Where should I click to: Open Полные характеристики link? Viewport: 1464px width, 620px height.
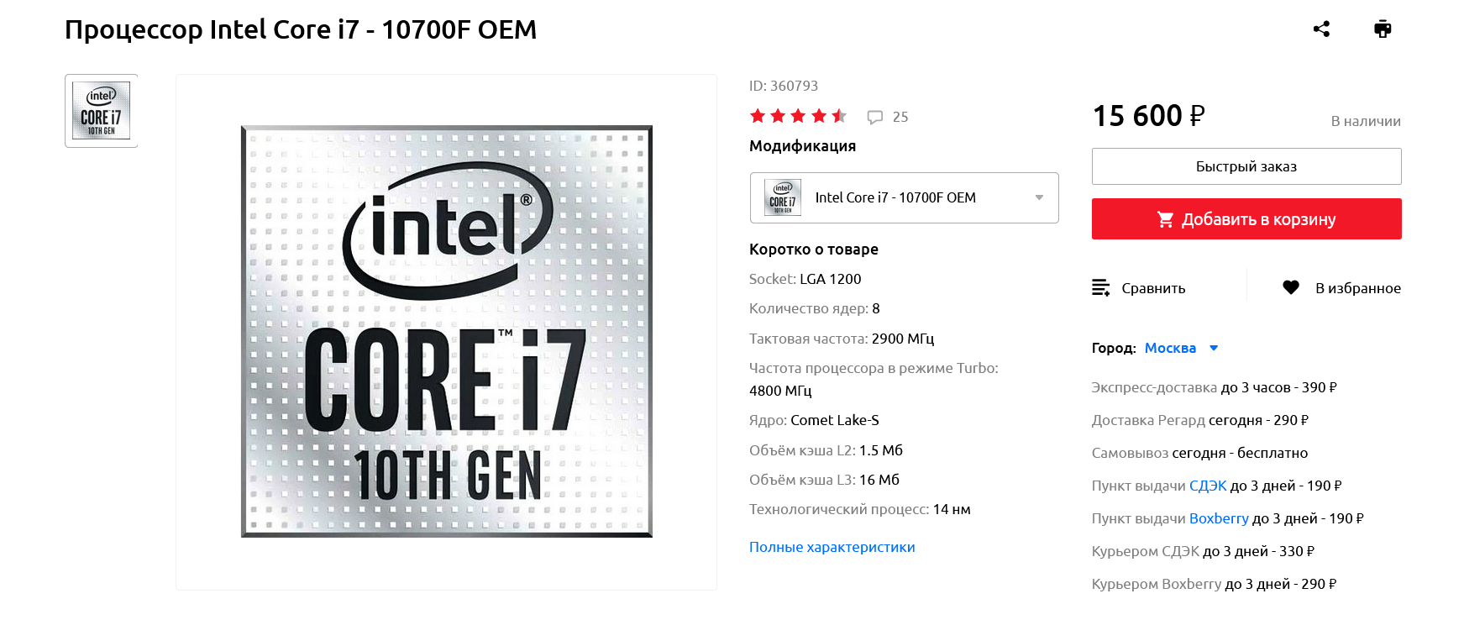832,547
